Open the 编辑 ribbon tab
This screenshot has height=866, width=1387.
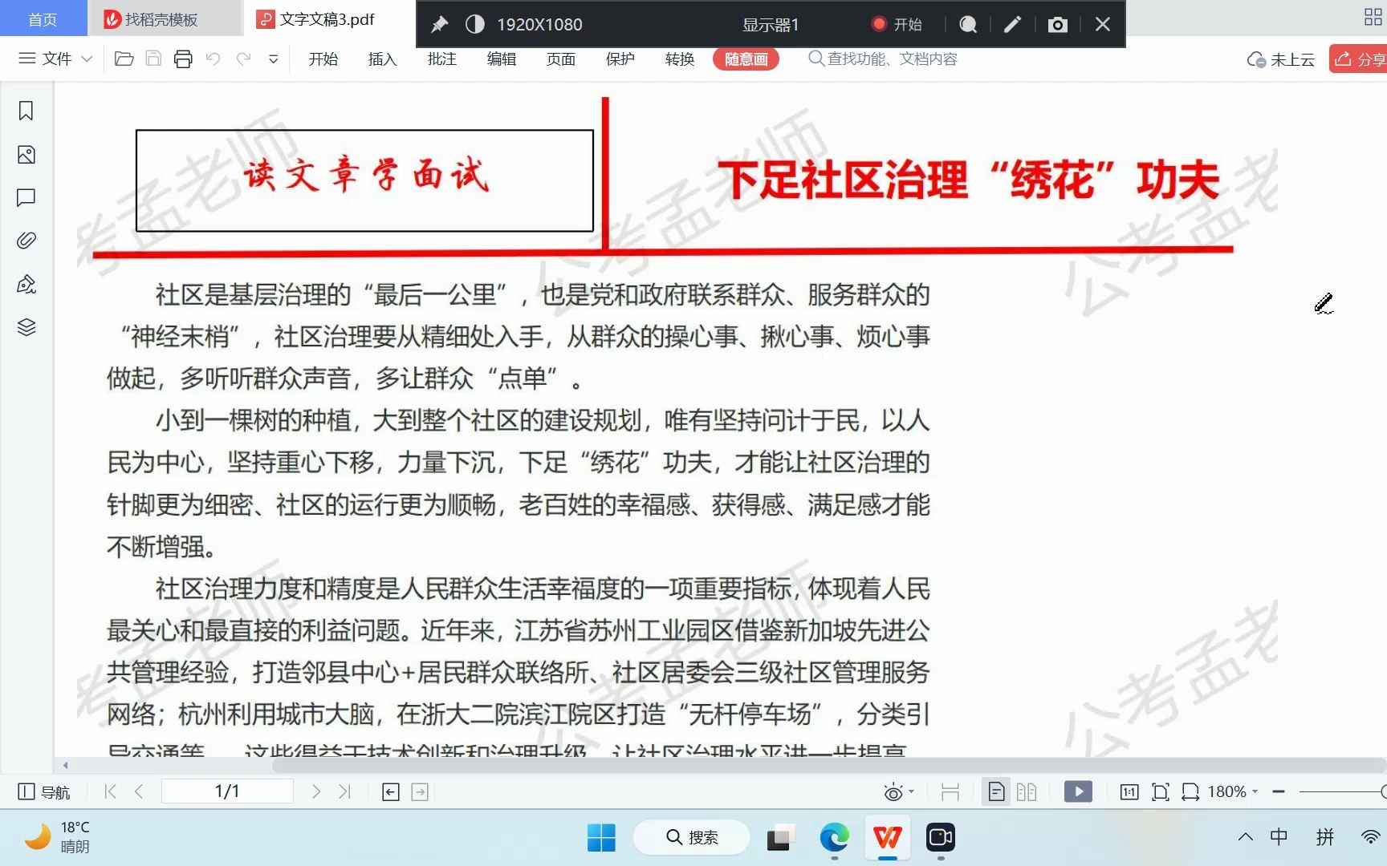coord(502,59)
